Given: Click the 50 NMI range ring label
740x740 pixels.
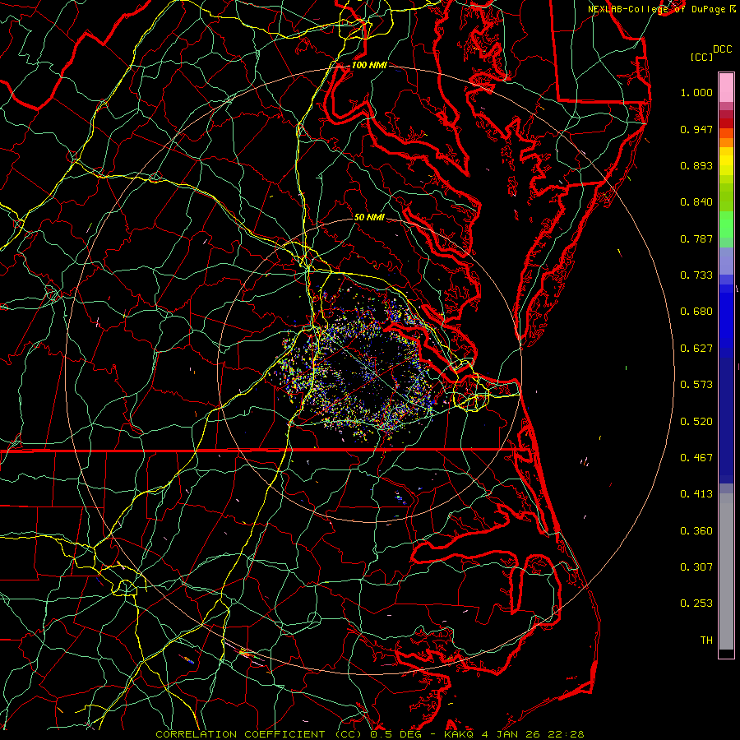Looking at the screenshot, I should pos(369,217).
